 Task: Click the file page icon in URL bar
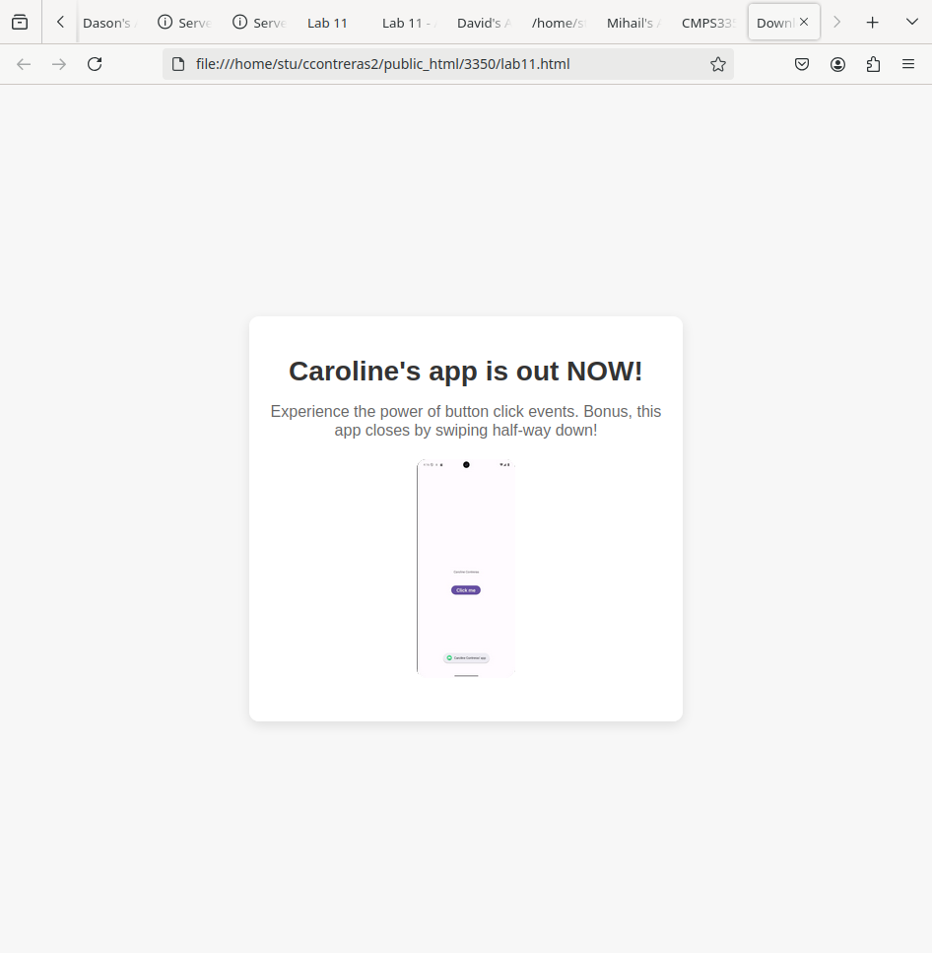coord(178,64)
